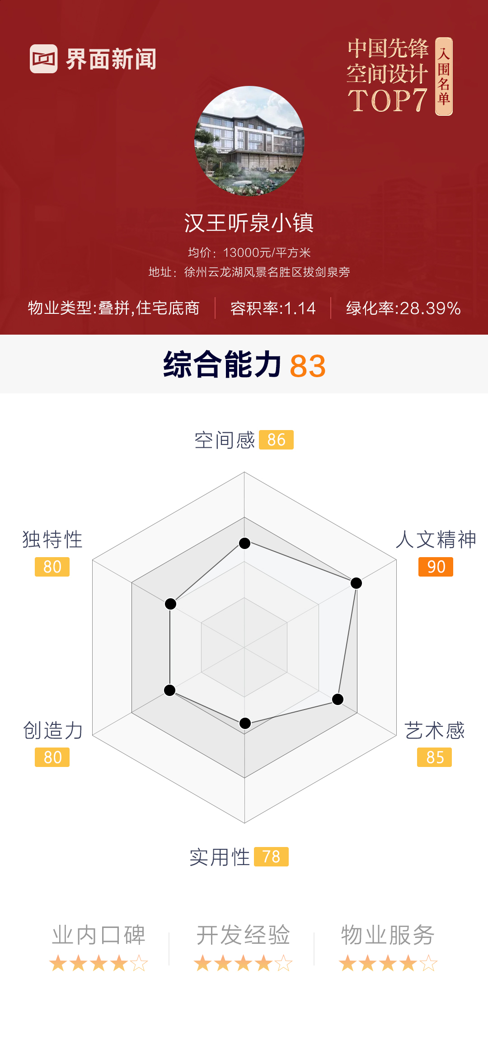Open the circular building photo thumbnail
Screen dimensions: 488x1060
[x=249, y=141]
